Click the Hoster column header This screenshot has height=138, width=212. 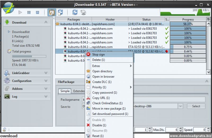[x=110, y=19]
